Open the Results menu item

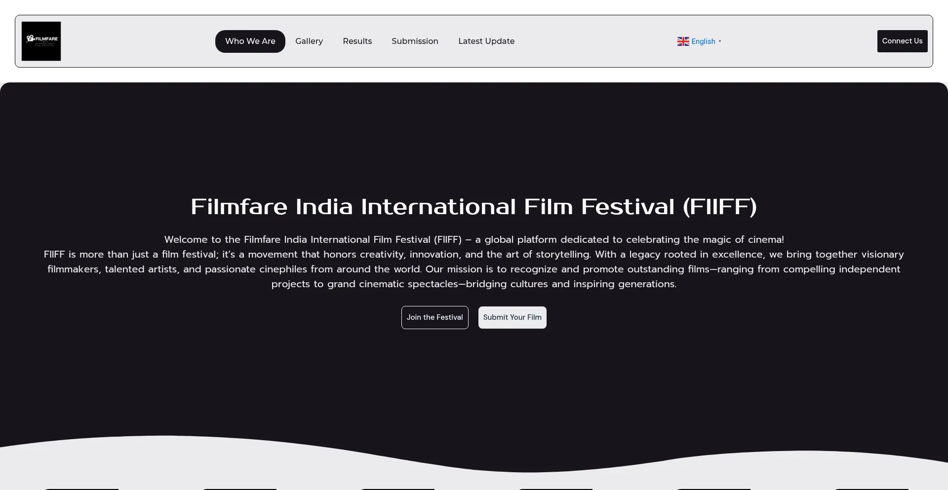click(x=357, y=41)
